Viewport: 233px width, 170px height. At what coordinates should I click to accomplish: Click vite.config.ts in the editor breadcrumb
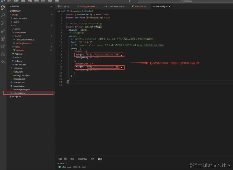(x=75, y=11)
